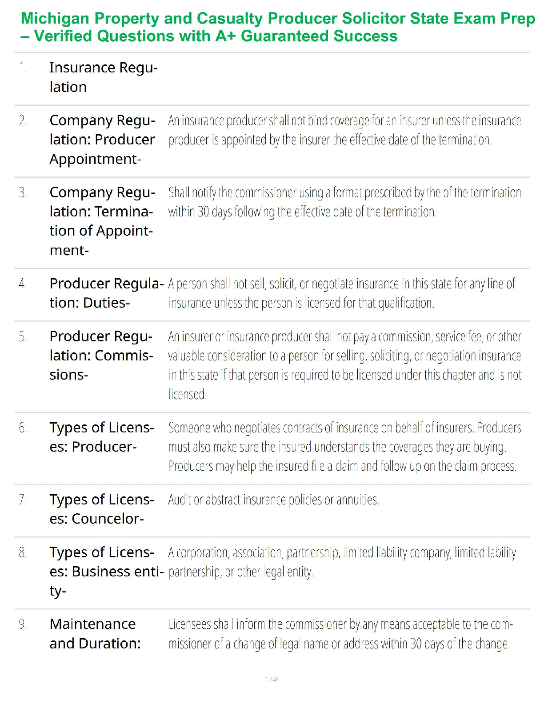Select the "Types of Licenses: Councelor" term
The height and width of the screenshot is (704, 544).
click(x=102, y=509)
